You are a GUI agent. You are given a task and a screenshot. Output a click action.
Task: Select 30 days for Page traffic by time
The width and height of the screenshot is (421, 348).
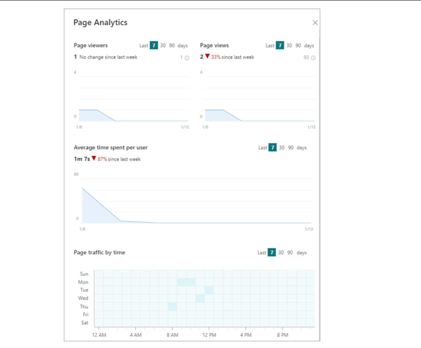tap(281, 252)
